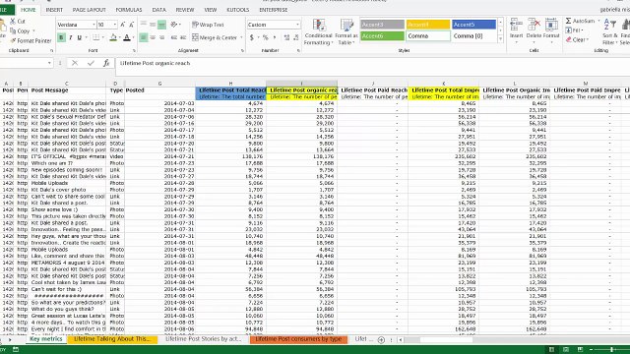Apply the Accent4 yellow cell style
This screenshot has height=354, width=630.
coord(428,25)
